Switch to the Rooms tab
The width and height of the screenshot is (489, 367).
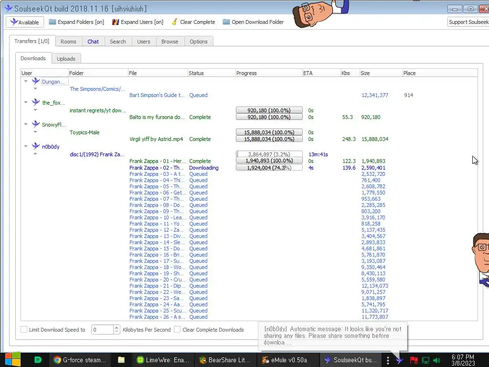point(68,42)
